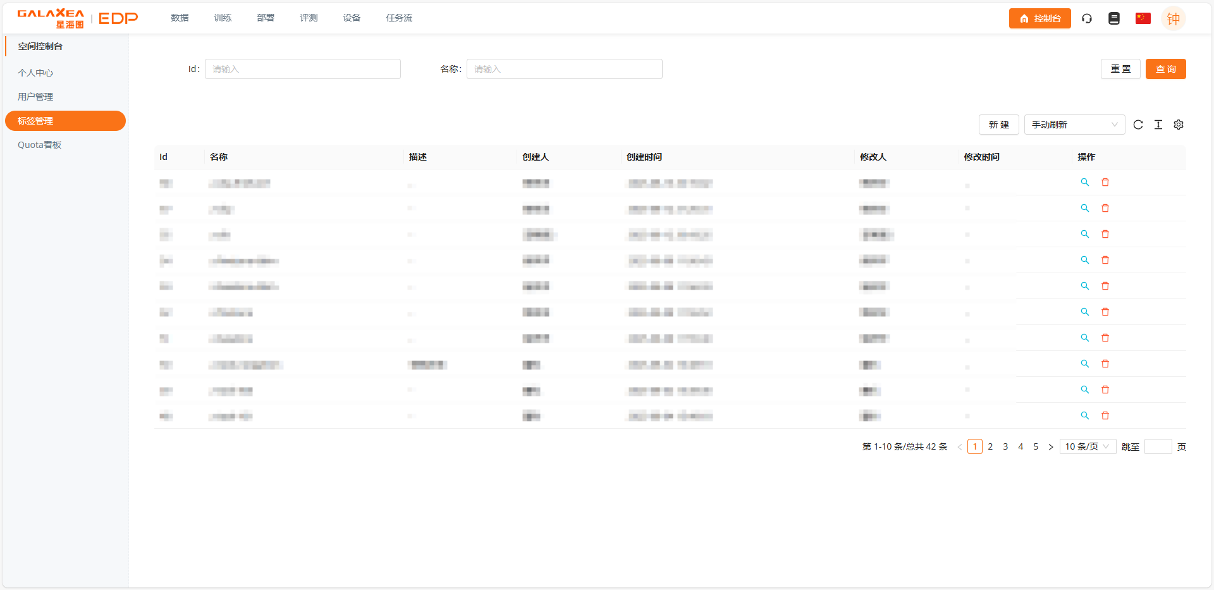The image size is (1214, 590).
Task: Click the 查询 search button
Action: point(1165,69)
